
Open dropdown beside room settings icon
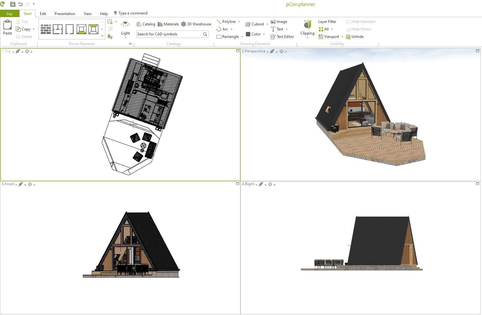click(116, 22)
